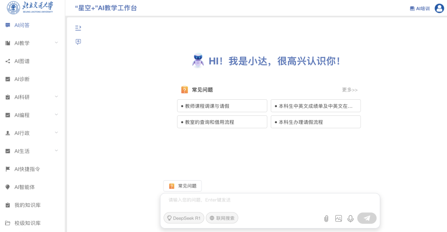This screenshot has width=447, height=232.
Task: Start a new chat with plus icon
Action: (x=78, y=42)
